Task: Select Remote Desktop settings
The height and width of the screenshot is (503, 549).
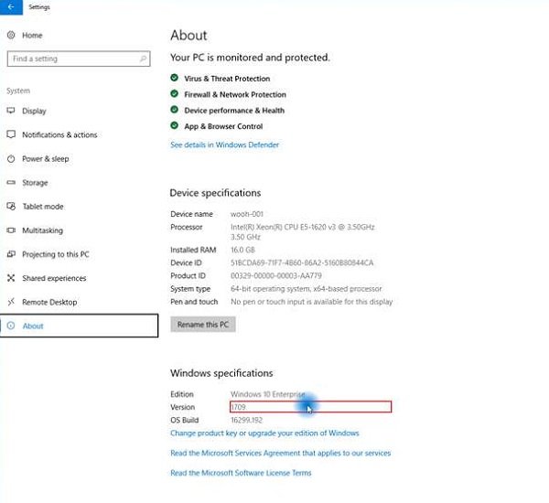Action: (x=49, y=302)
